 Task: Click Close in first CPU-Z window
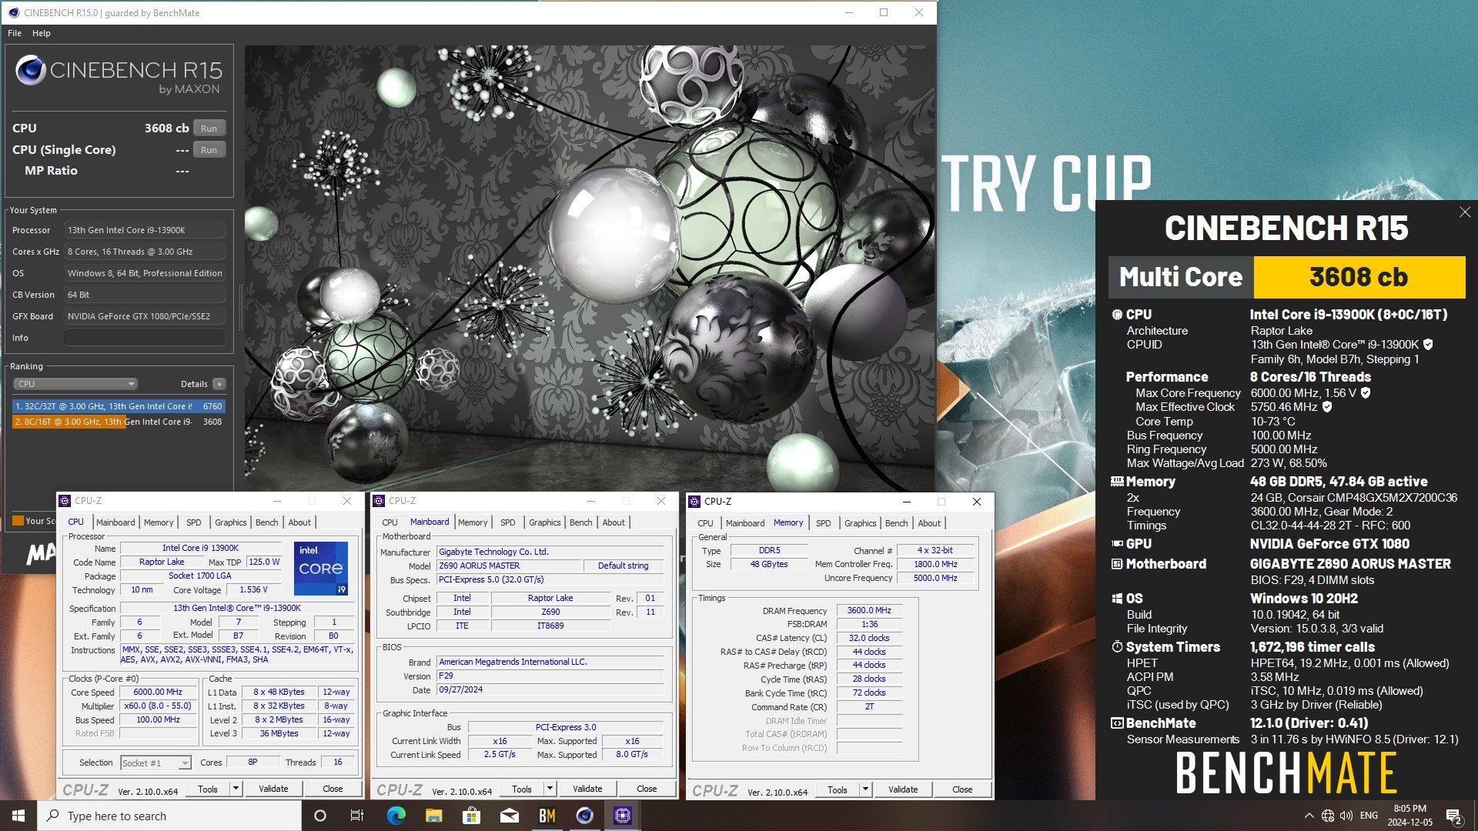333,789
